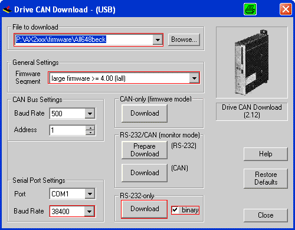Screen dimensions: 295x230
Task: Increase the CAN Address value
Action: [x=90, y=128]
